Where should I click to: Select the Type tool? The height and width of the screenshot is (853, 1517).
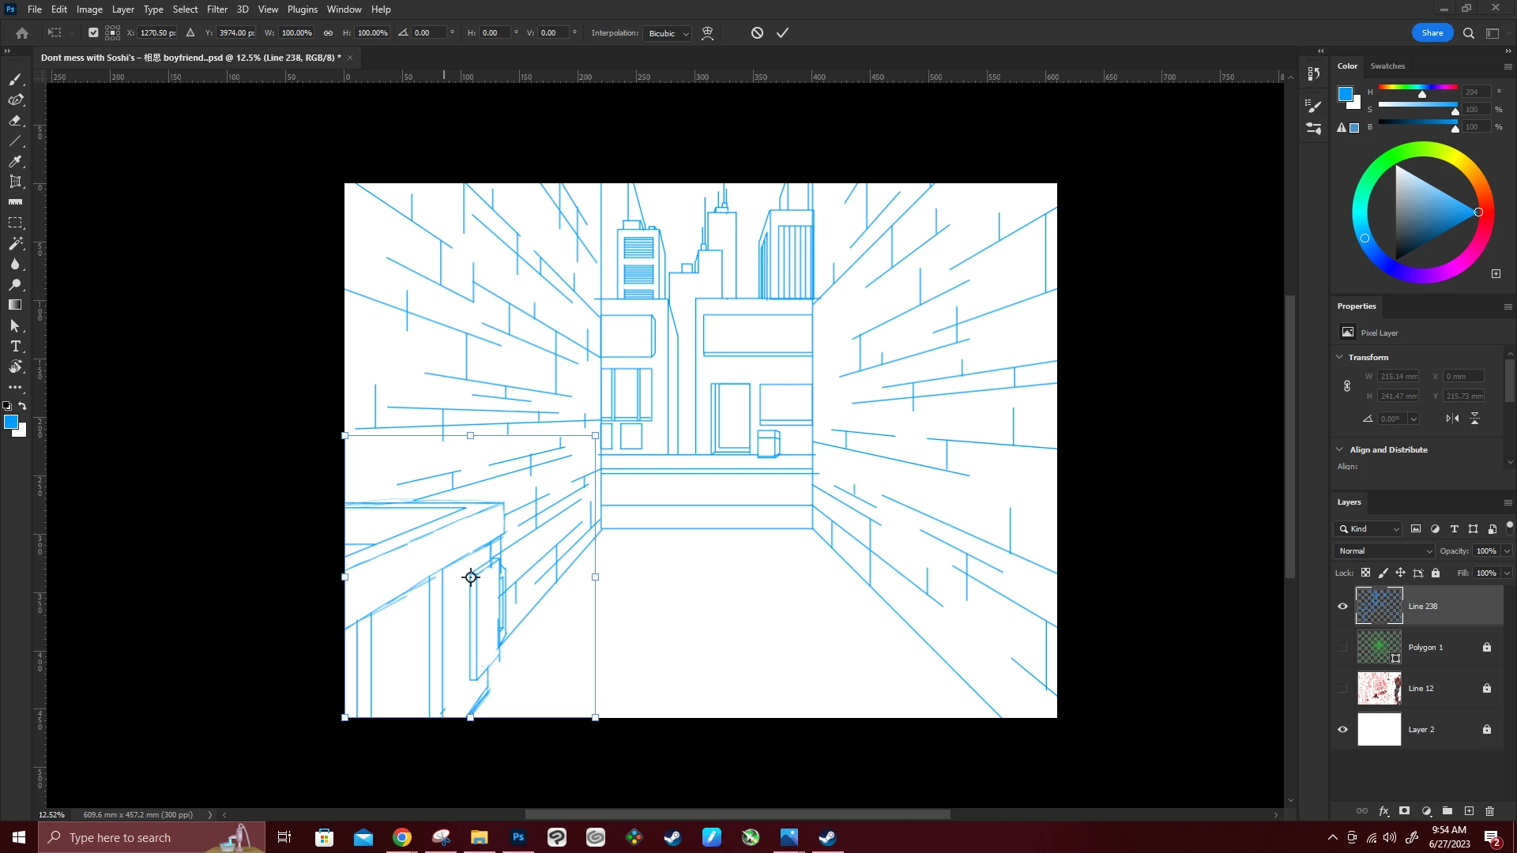(15, 347)
